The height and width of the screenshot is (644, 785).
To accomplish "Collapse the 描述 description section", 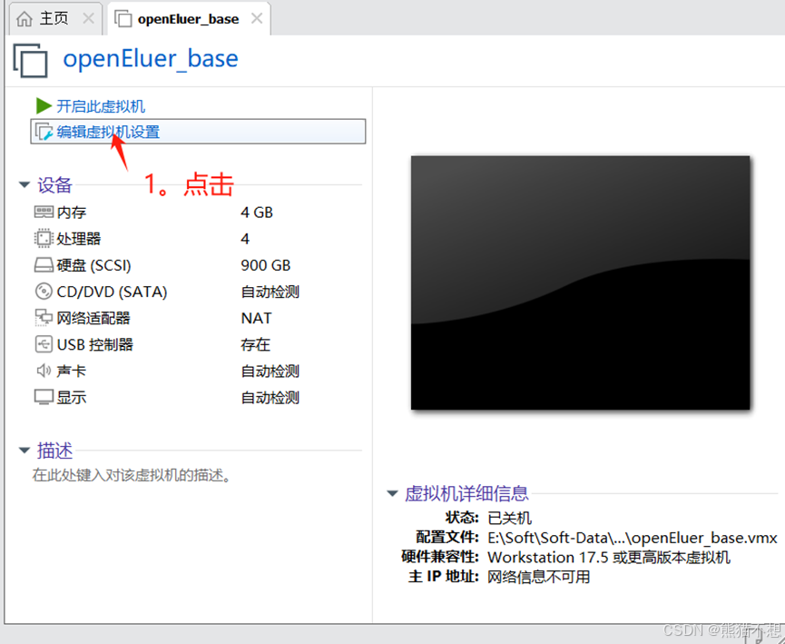I will pyautogui.click(x=24, y=451).
